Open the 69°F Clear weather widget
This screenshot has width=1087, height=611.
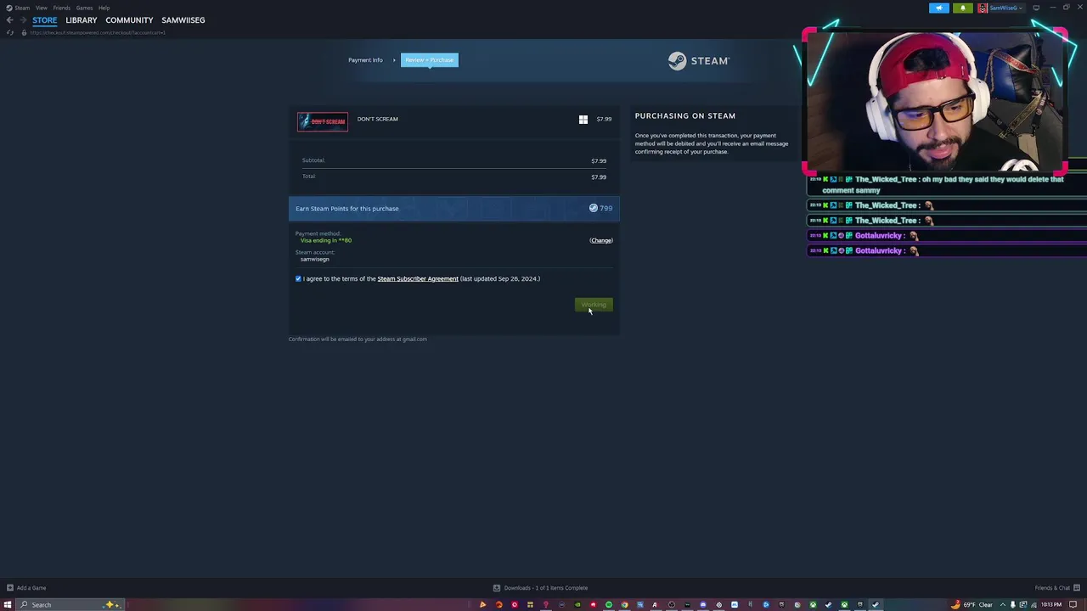(972, 604)
